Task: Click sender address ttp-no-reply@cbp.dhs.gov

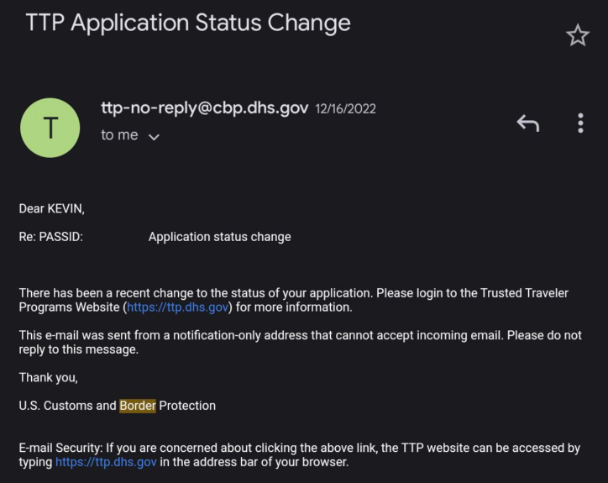Action: (204, 108)
